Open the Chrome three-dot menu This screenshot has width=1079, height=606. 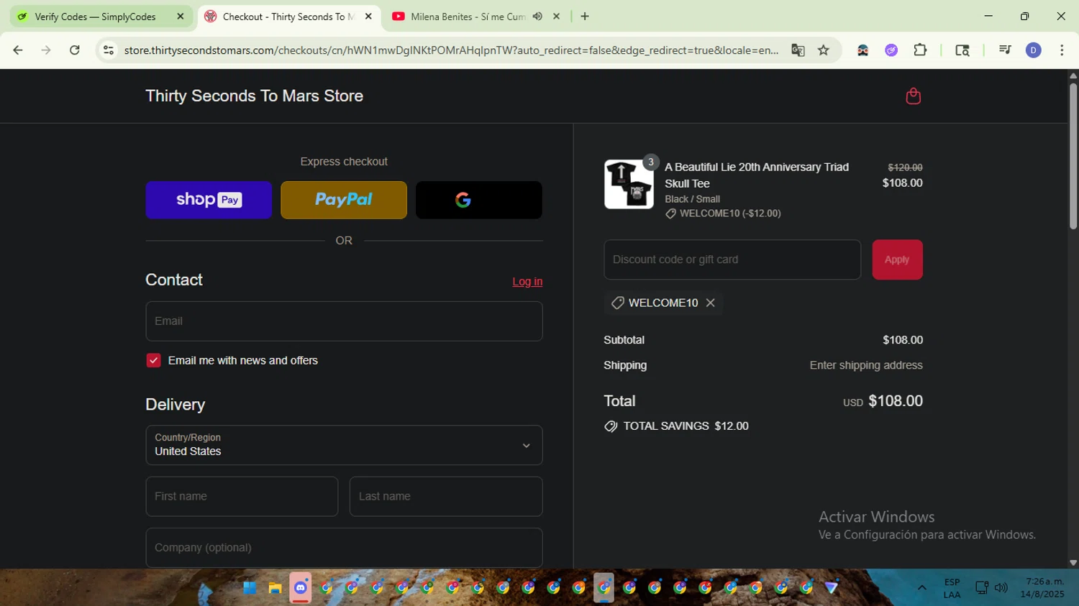pyautogui.click(x=1062, y=50)
